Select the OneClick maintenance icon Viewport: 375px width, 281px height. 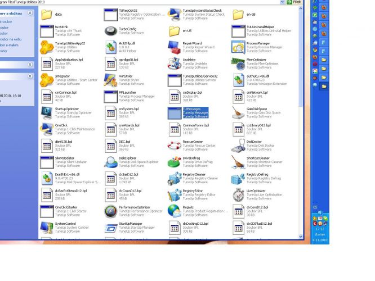click(x=47, y=129)
